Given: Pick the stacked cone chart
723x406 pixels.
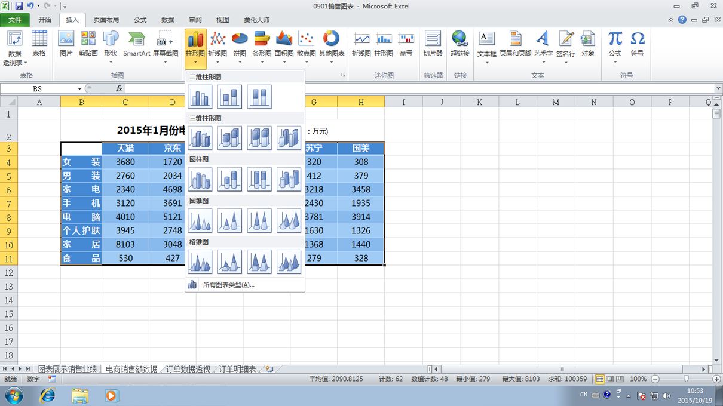Looking at the screenshot, I should (x=229, y=220).
